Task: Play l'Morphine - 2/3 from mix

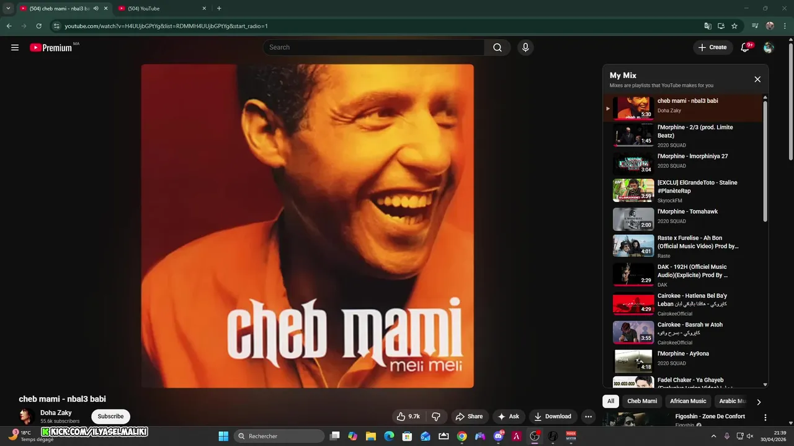Action: 682,135
